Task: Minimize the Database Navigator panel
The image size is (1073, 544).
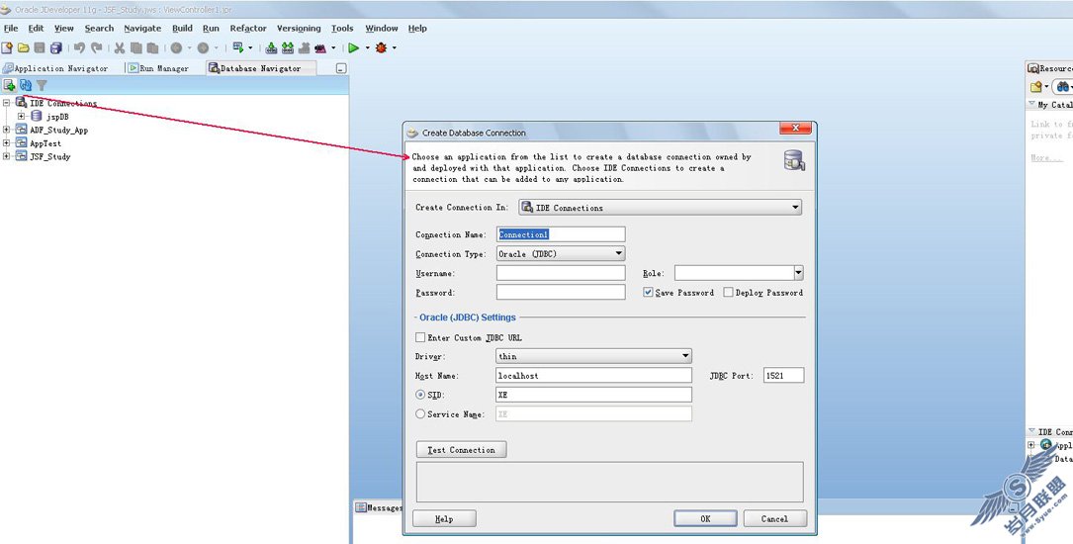Action: coord(341,68)
